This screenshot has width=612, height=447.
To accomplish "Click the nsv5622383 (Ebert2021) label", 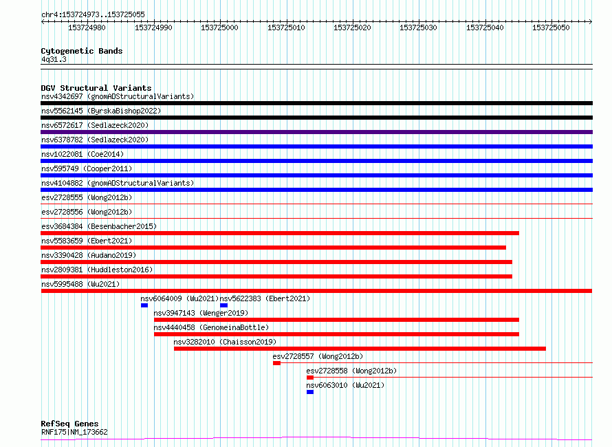I will [x=265, y=298].
